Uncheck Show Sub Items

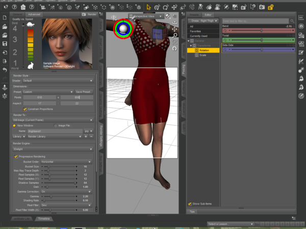(190, 204)
